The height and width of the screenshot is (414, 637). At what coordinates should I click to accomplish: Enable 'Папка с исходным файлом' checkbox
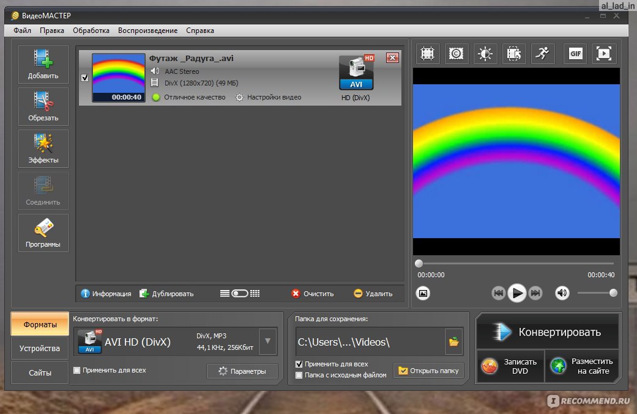tap(299, 375)
